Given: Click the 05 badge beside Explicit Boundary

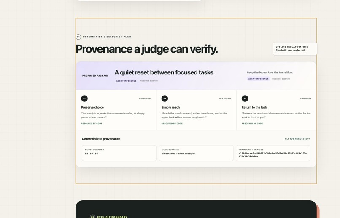Looking at the screenshot, I should pyautogui.click(x=92, y=216).
